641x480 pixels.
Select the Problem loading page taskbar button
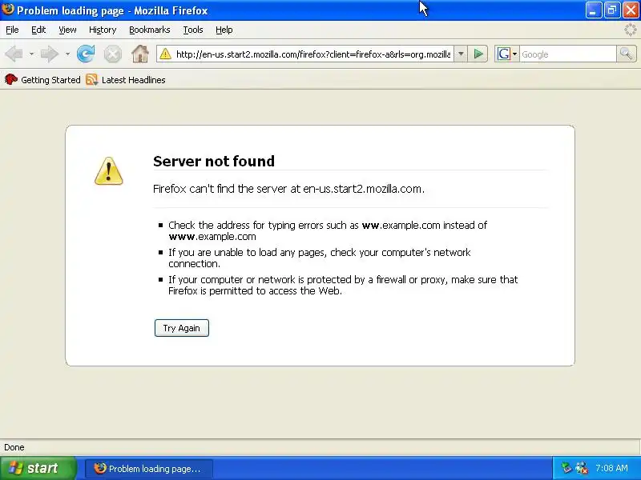tap(149, 469)
